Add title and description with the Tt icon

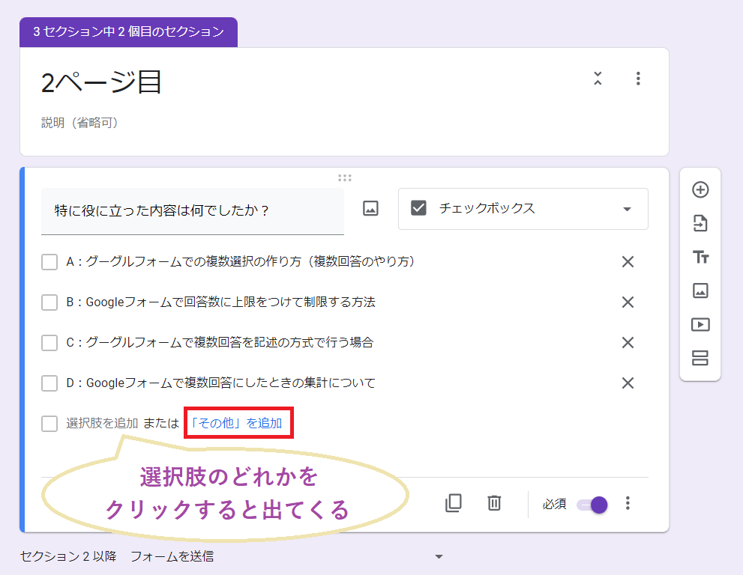(700, 257)
